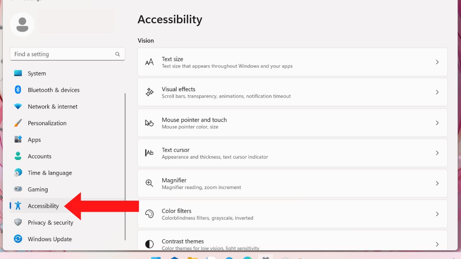
Task: Select the Accessibility figure icon in the sidebar
Action: coord(18,206)
